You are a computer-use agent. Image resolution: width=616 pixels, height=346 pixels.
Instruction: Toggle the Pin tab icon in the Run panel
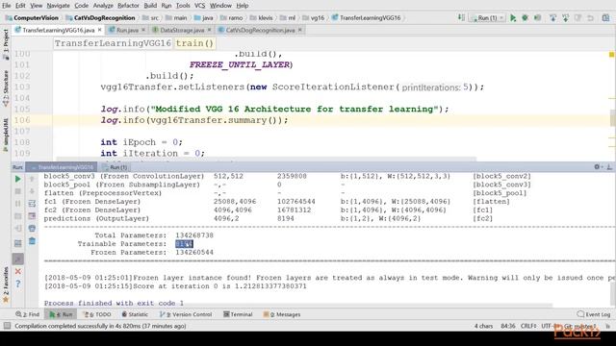17,259
